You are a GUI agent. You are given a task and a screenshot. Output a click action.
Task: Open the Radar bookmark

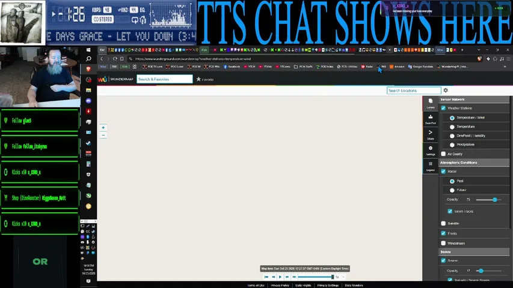tap(367, 67)
